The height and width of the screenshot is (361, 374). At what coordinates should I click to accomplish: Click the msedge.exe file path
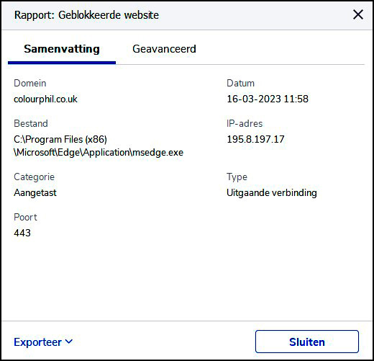tap(99, 146)
